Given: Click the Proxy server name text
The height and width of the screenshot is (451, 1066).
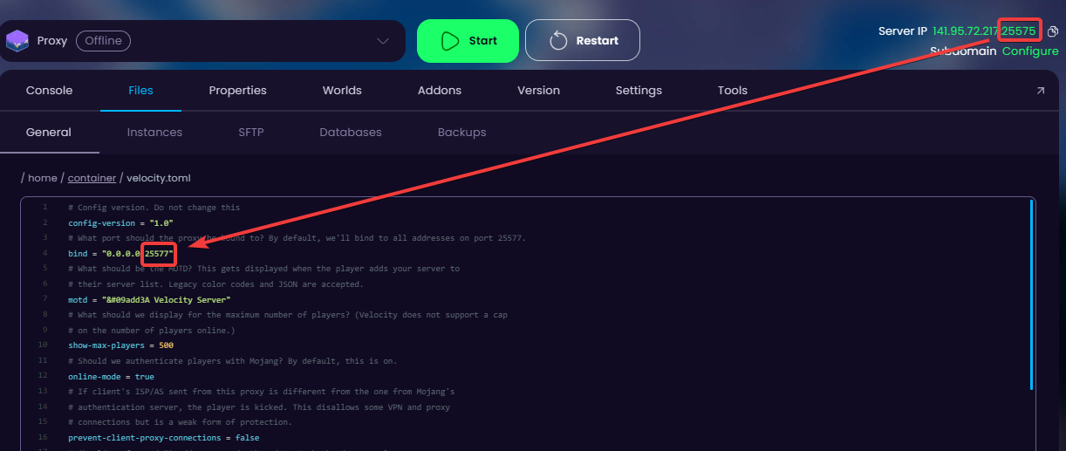Looking at the screenshot, I should 51,41.
